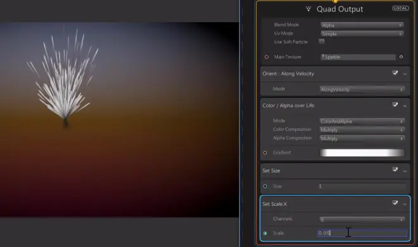Open the Alpha Composition dropdown
This screenshot has height=247, width=418.
click(x=362, y=138)
